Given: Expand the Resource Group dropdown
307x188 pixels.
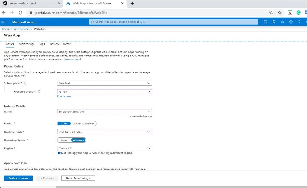Looking at the screenshot, I should pyautogui.click(x=104, y=91).
